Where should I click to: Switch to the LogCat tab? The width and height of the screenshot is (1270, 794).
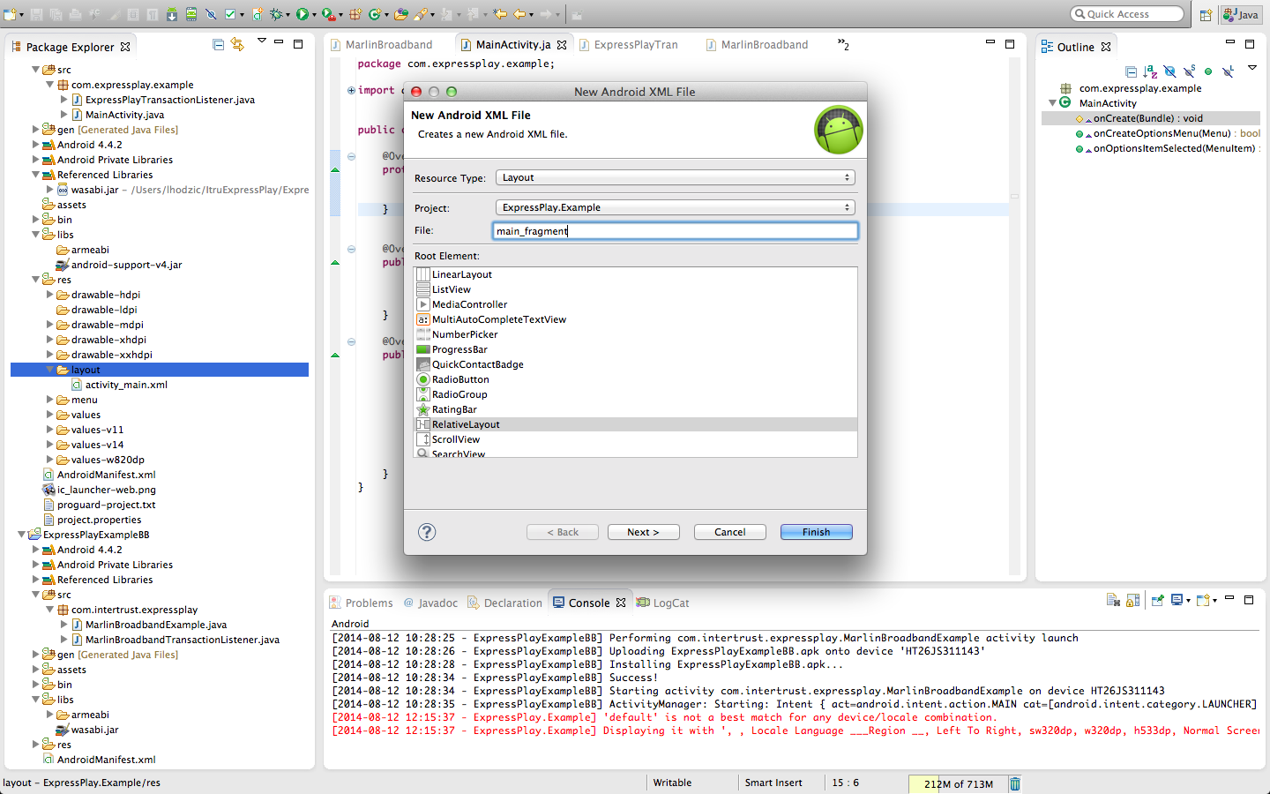(670, 603)
